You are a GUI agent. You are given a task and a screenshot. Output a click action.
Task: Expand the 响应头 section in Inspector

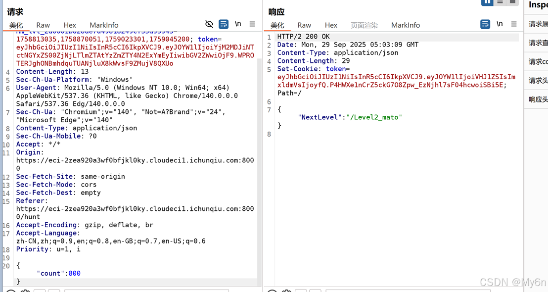pyautogui.click(x=538, y=99)
